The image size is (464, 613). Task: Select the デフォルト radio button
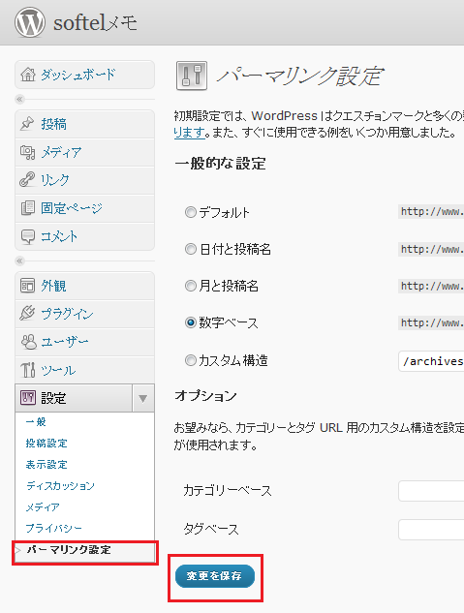coord(191,212)
